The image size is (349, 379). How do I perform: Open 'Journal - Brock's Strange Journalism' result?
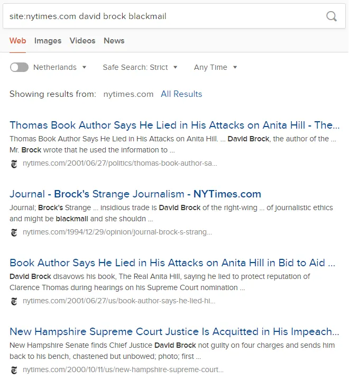[135, 194]
